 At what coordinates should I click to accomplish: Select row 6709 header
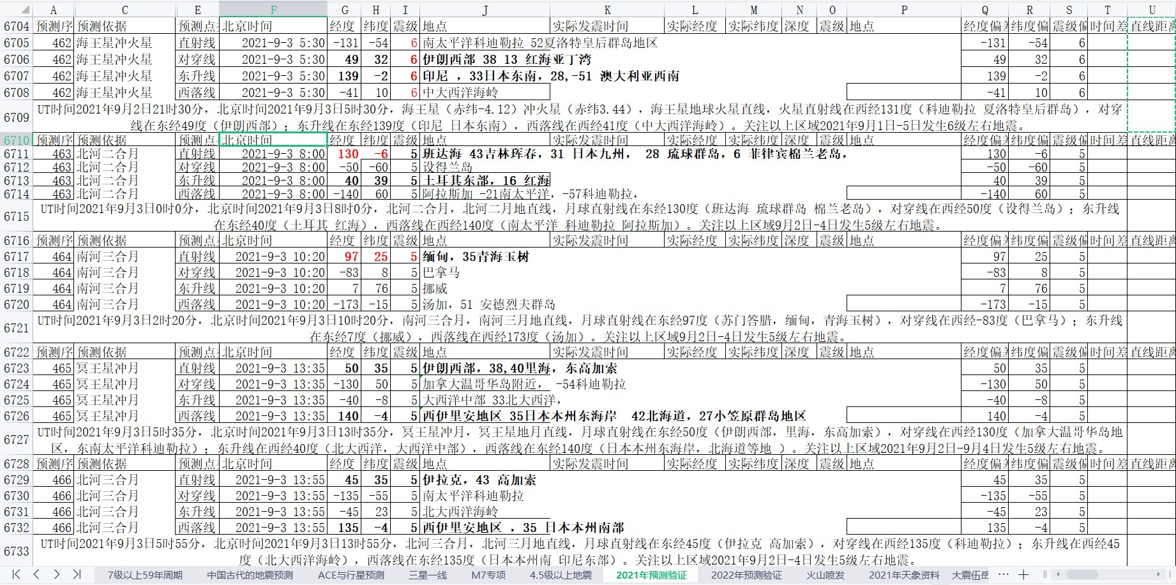[16, 117]
